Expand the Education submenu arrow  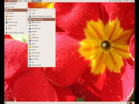(x=27, y=7)
